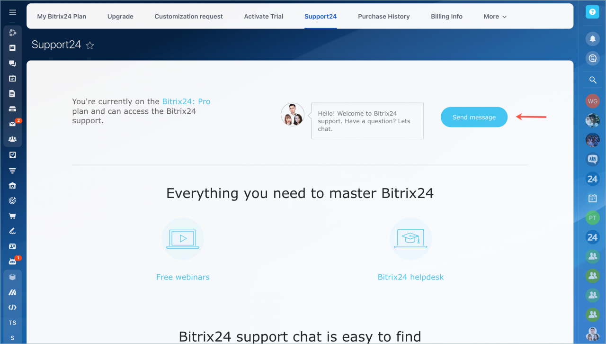This screenshot has height=344, width=606.
Task: Open the robot icon with badge 1
Action: [13, 262]
